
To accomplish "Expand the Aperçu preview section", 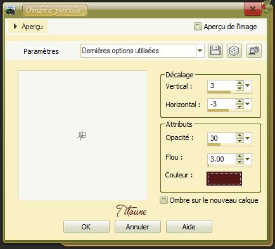I will 15,27.
